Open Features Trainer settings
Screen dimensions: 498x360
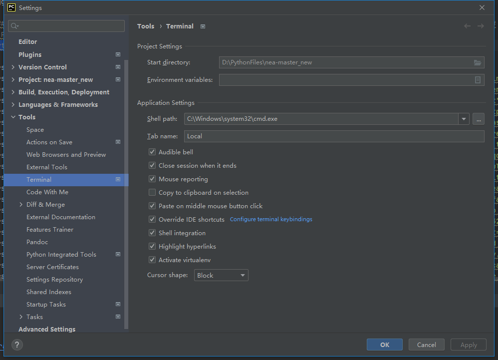point(50,229)
